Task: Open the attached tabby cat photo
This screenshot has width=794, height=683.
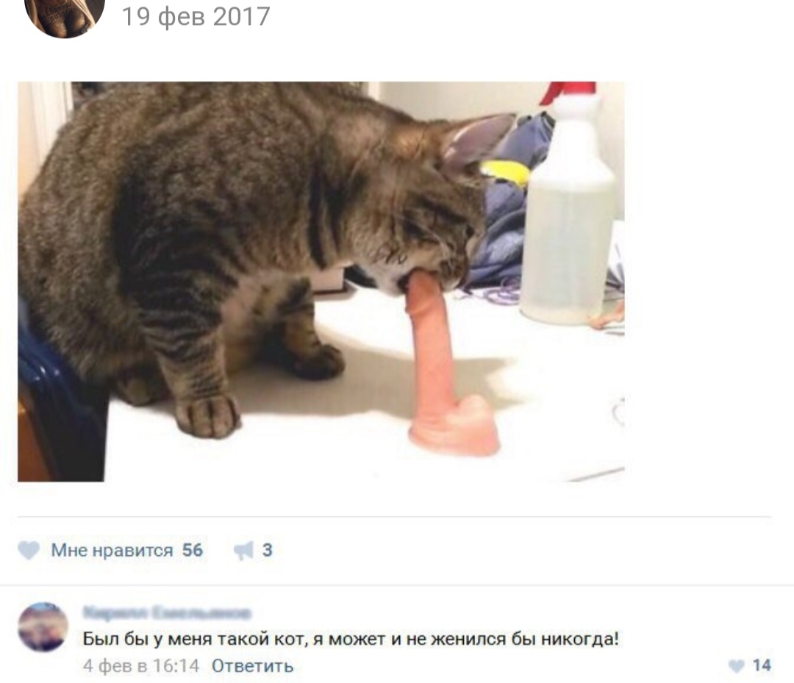Action: tap(321, 282)
